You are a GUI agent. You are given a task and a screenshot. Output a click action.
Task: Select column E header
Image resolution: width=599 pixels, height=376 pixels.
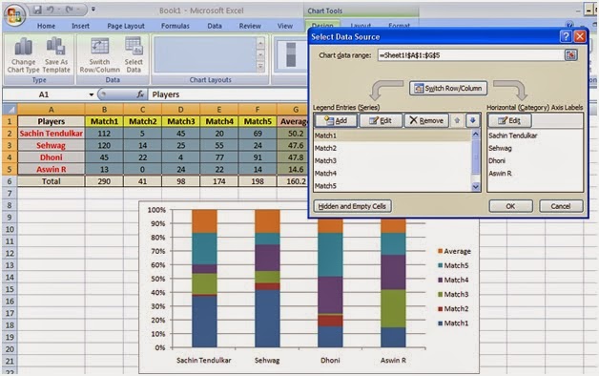click(219, 110)
